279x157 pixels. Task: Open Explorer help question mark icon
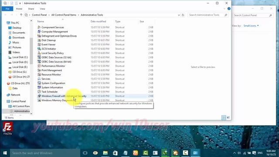click(x=229, y=9)
